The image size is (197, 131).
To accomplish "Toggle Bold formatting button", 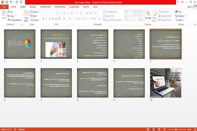I will 43,19.
